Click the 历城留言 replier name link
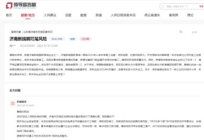 click(x=21, y=101)
